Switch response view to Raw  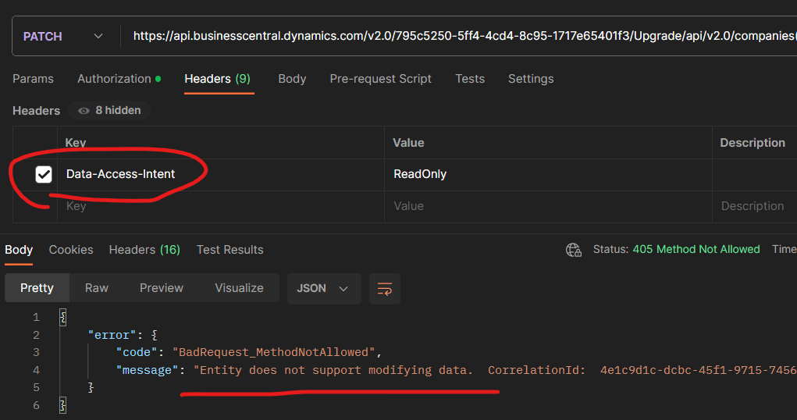point(97,288)
